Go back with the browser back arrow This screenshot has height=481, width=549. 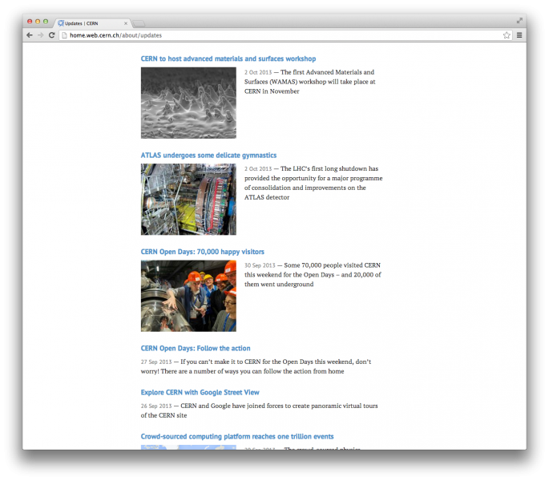(x=30, y=35)
